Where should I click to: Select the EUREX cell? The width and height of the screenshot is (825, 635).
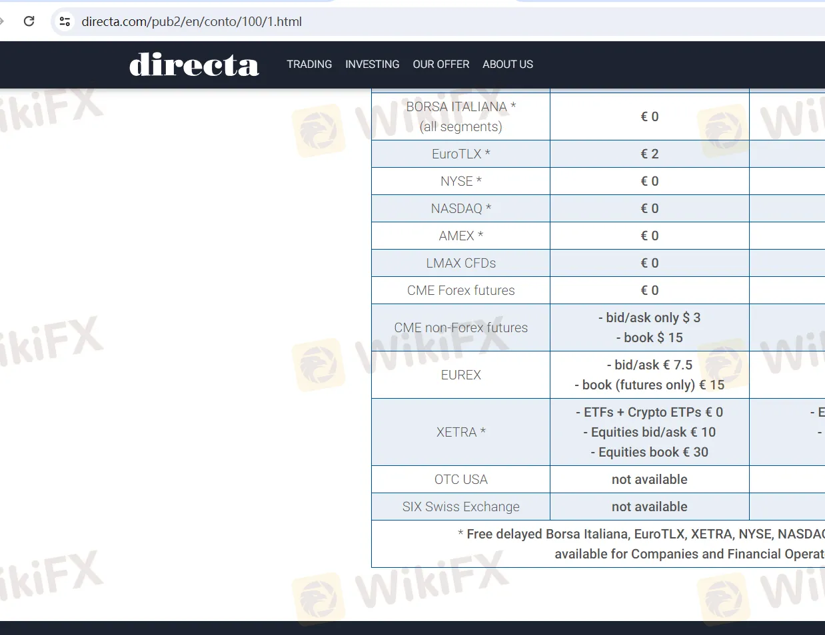click(x=461, y=375)
